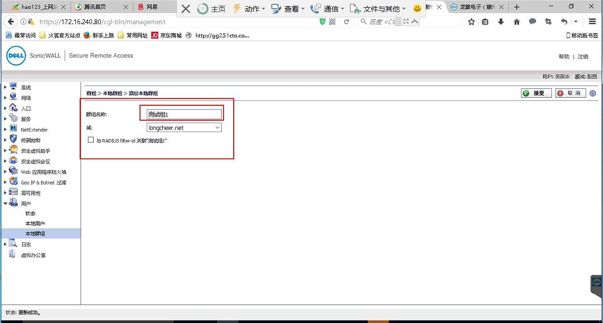Click the 接受 accept button
603x323 pixels.
click(x=536, y=93)
